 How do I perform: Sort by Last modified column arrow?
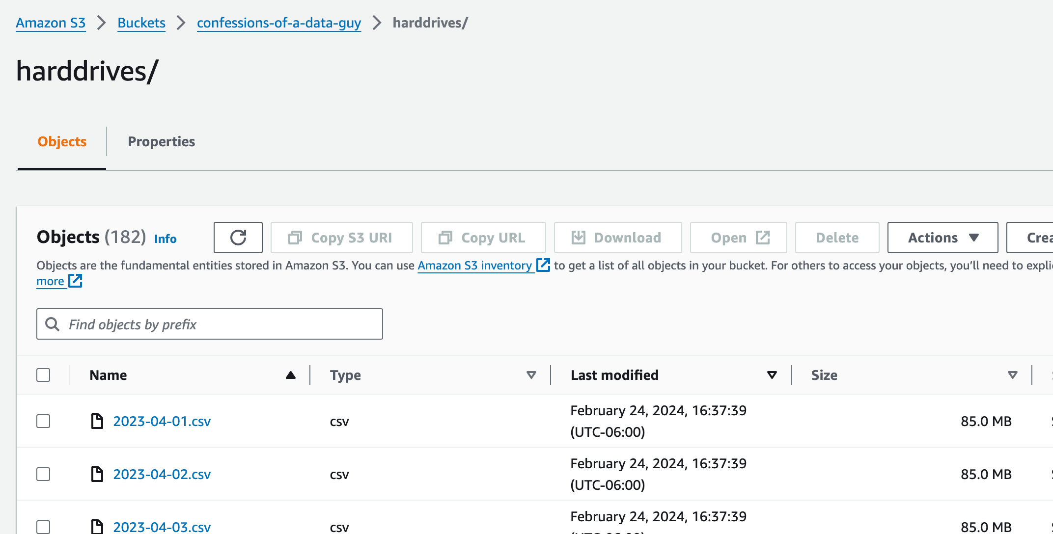(772, 375)
